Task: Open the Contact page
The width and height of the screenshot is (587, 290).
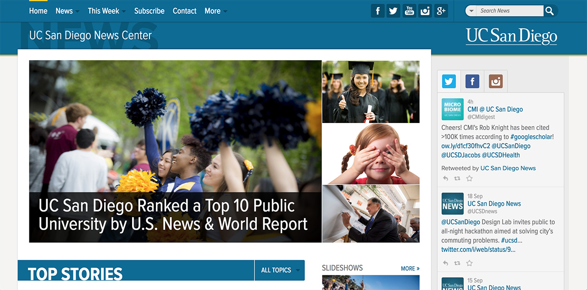Action: click(x=184, y=11)
